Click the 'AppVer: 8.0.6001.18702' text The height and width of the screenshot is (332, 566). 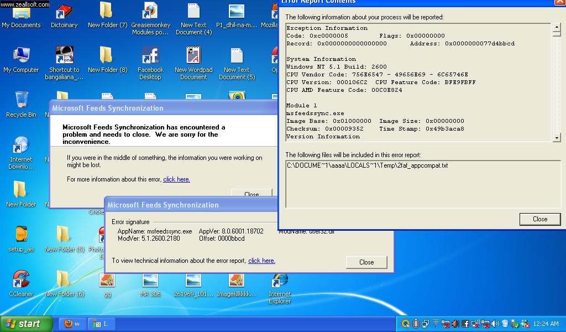tap(231, 231)
